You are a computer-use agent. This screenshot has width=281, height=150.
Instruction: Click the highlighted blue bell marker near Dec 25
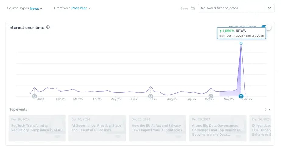[x=241, y=96]
